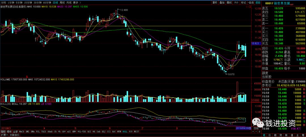This screenshot has width=306, height=137.
Task: Switch to 分时 intraday chart
Action: [x=3, y=3]
